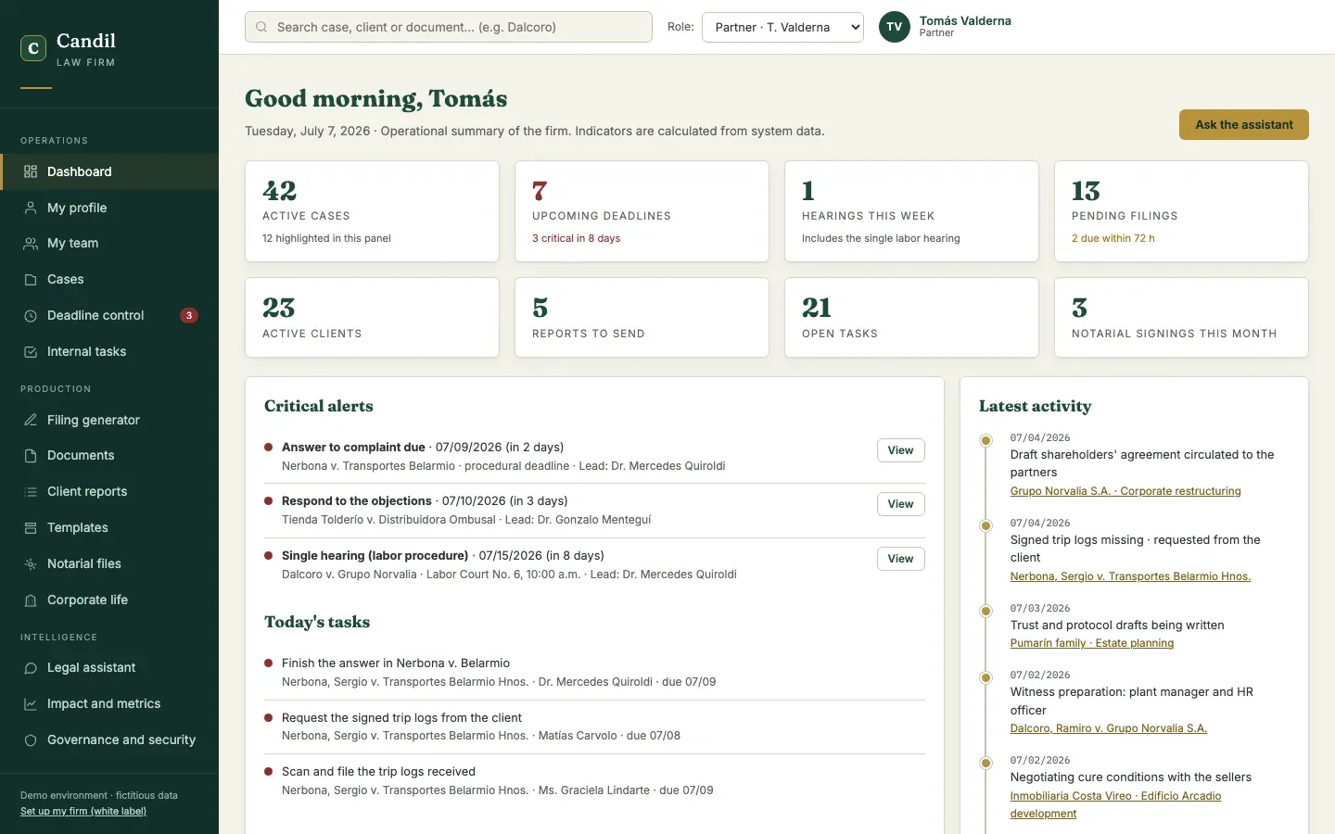Viewport: 1335px width, 834px height.
Task: Click the TV user avatar
Action: coord(895,27)
